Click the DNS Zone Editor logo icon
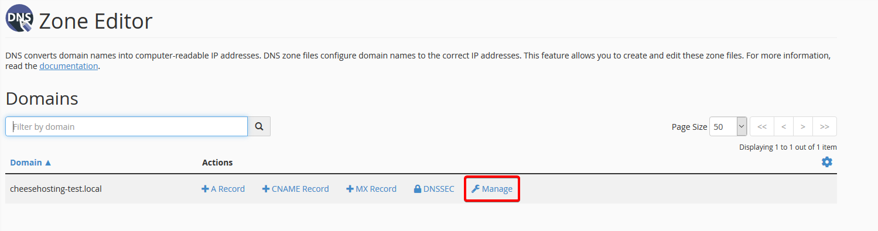This screenshot has width=878, height=231. pyautogui.click(x=20, y=18)
